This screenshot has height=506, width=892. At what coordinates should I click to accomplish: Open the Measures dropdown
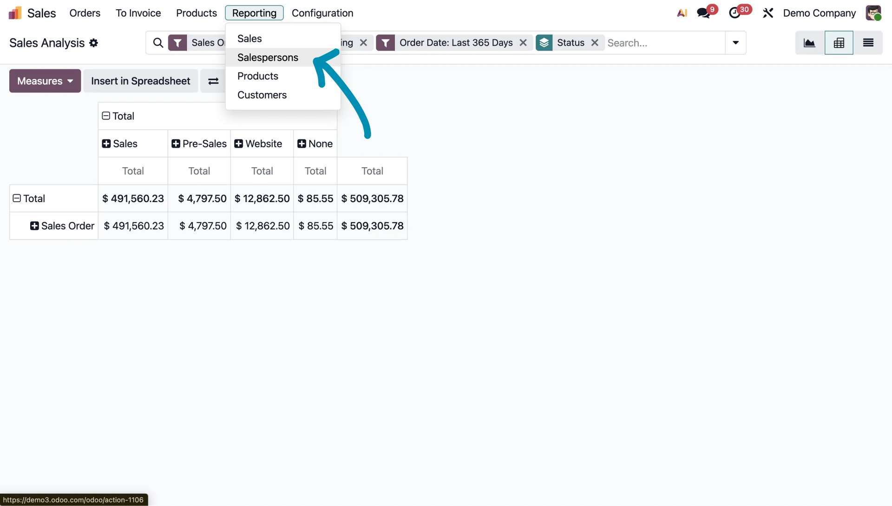(x=45, y=81)
